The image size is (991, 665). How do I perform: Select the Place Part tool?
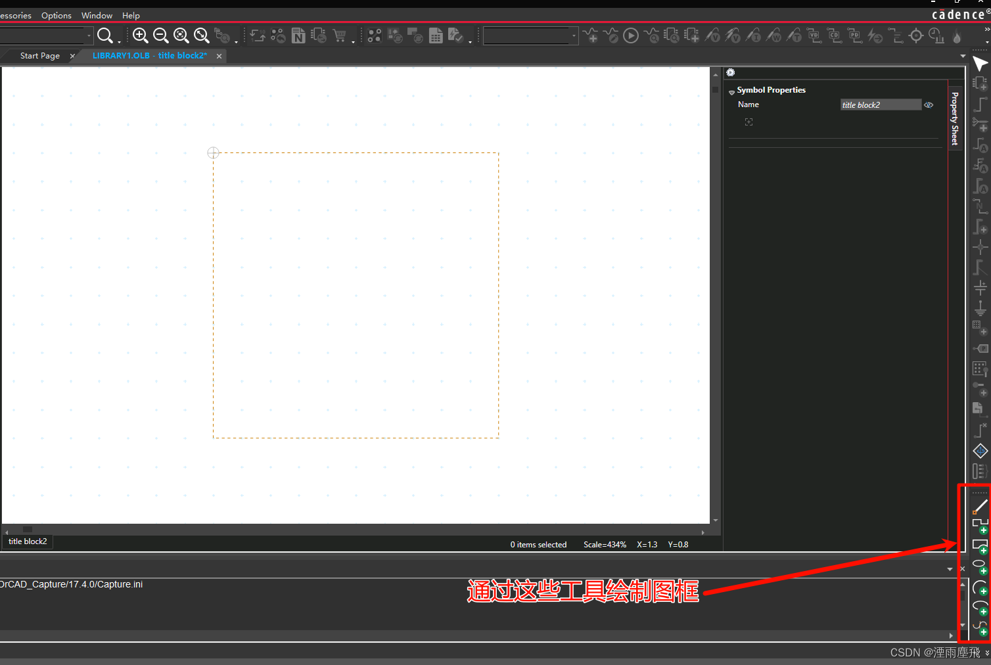tap(980, 84)
